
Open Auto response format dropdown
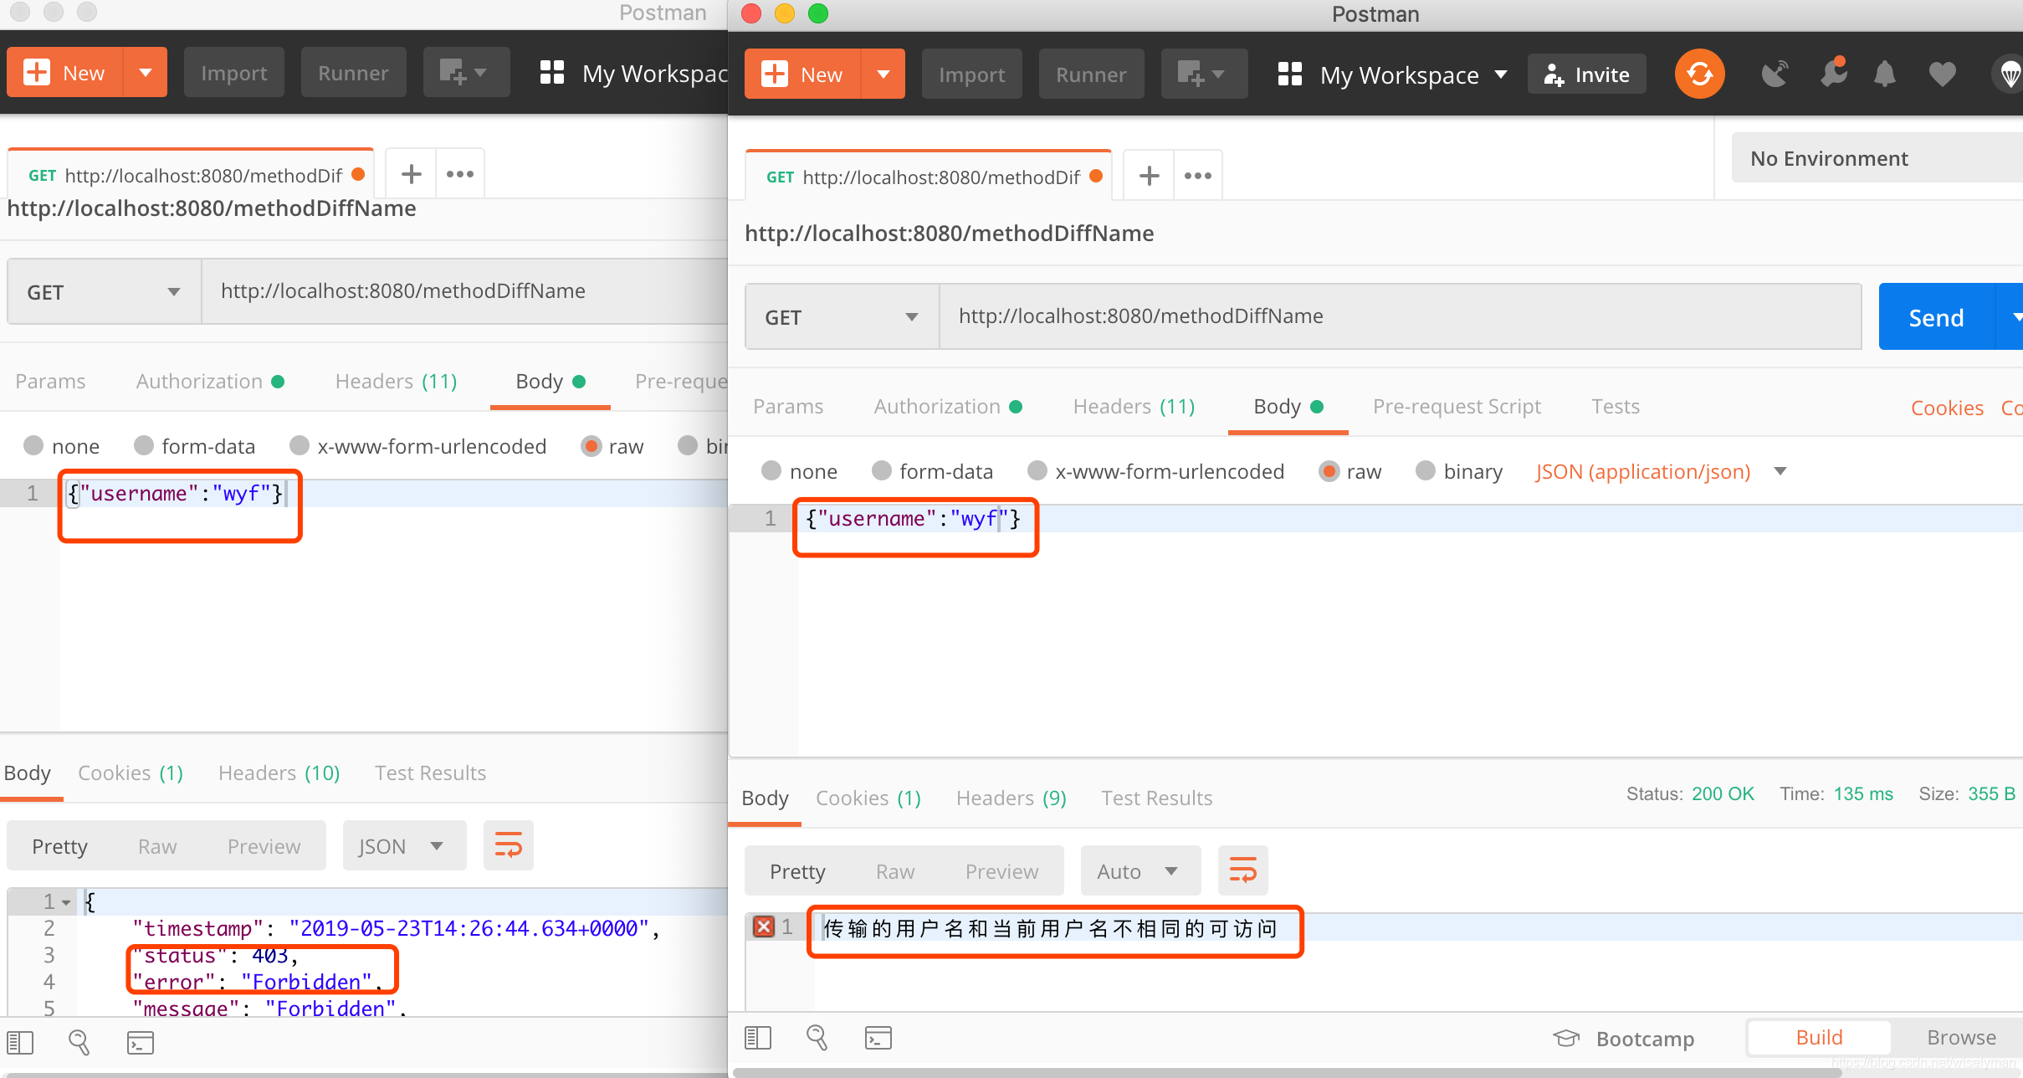click(1140, 870)
